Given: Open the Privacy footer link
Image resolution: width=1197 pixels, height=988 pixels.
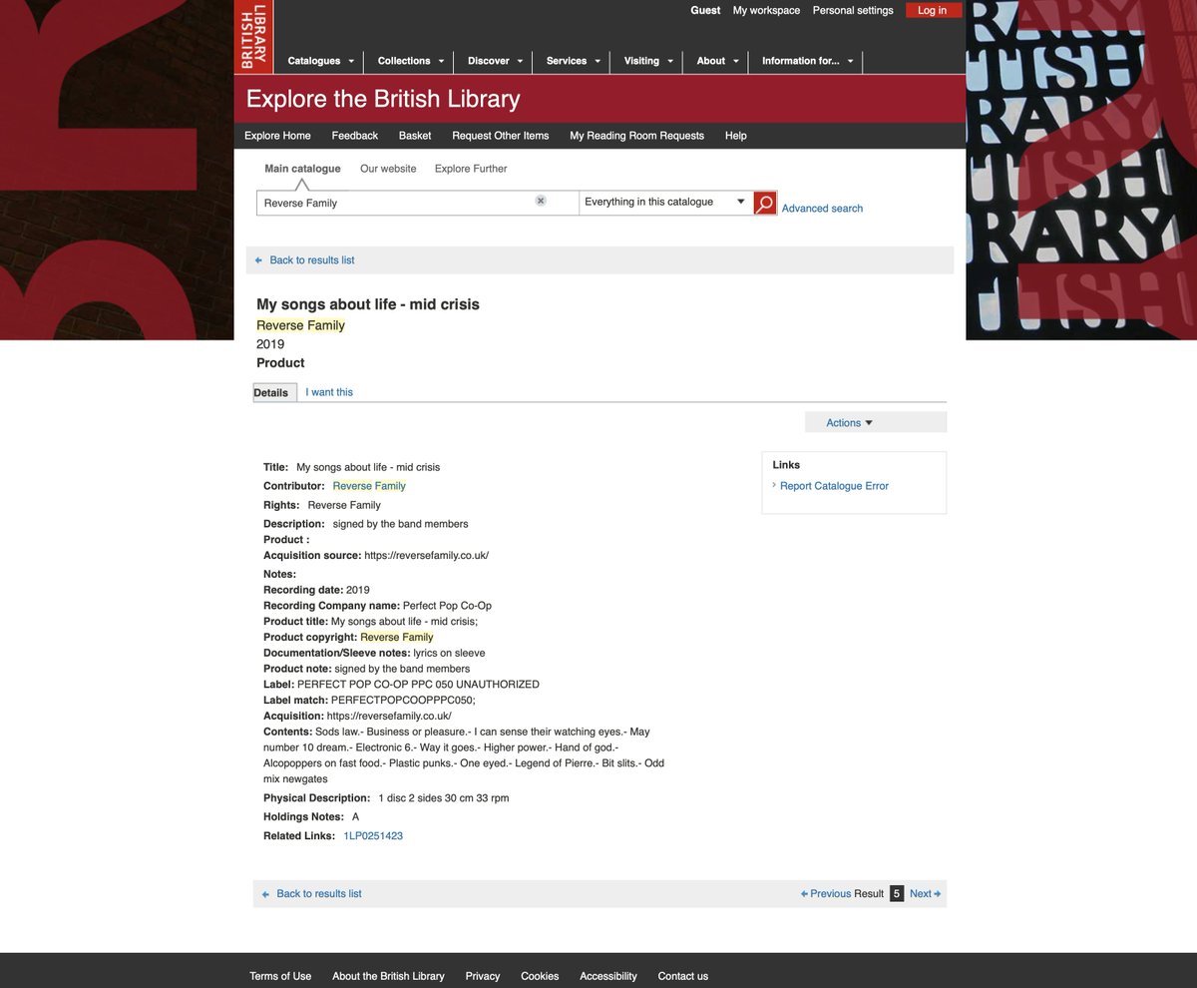Looking at the screenshot, I should pyautogui.click(x=483, y=976).
